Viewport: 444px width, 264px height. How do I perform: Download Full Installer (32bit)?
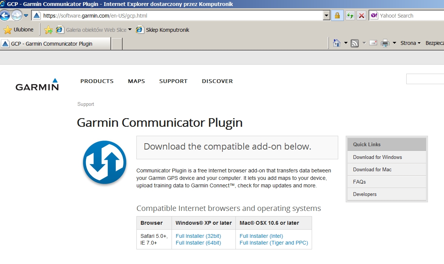198,236
